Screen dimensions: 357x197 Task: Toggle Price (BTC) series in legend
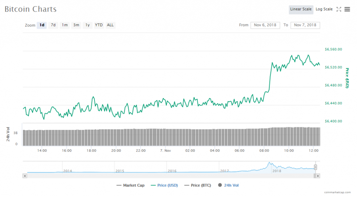coord(197,185)
